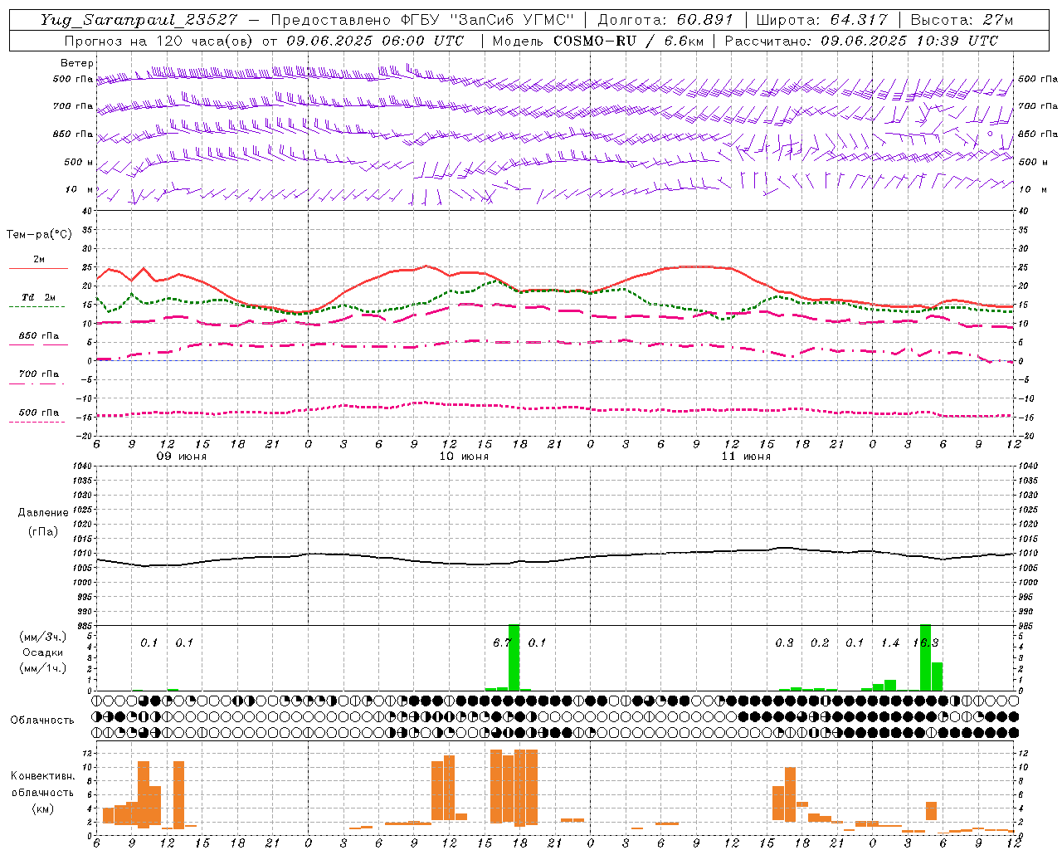Click the "Облачность" cloudiness label
This screenshot has width=1062, height=850.
coord(42,720)
